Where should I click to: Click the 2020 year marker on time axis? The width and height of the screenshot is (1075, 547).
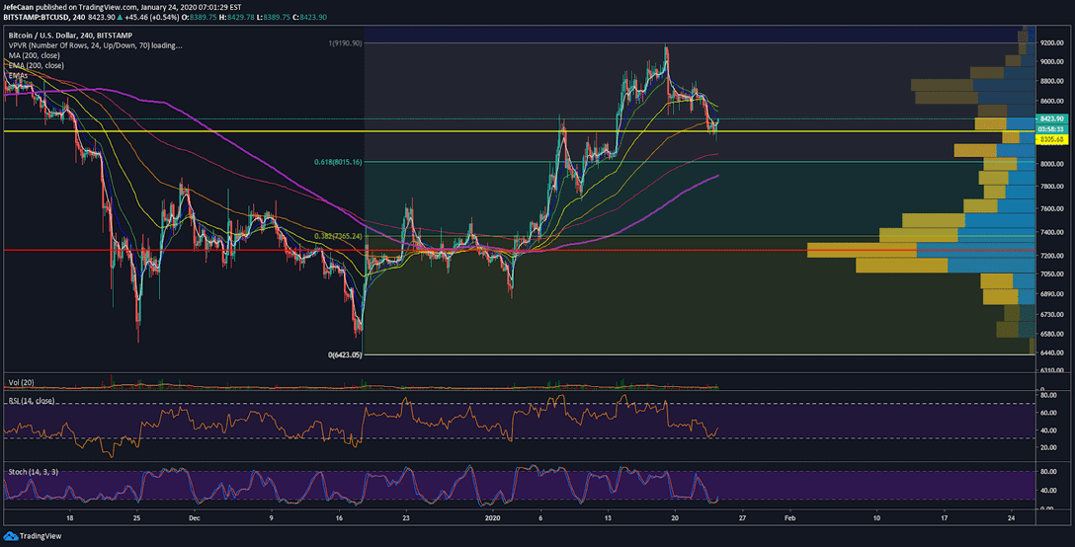(492, 518)
